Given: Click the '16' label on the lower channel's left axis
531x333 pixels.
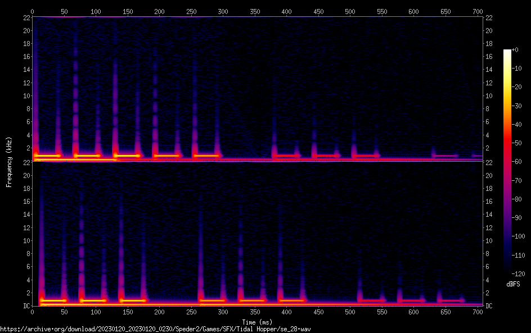Looking at the screenshot, I should 25,201.
